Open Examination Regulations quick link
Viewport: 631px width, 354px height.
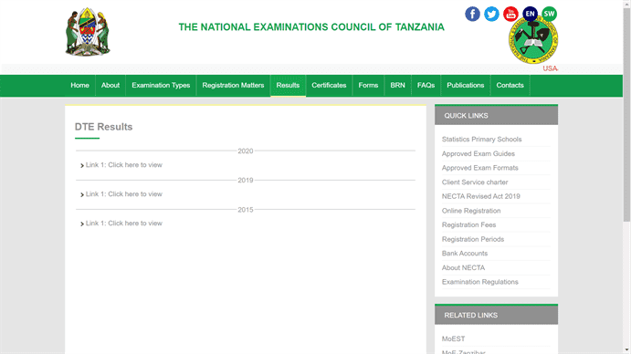480,282
